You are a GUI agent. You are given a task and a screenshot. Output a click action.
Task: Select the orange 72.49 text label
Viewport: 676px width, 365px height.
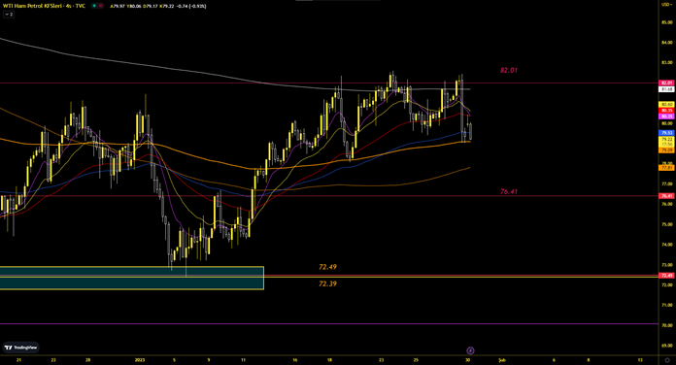[x=327, y=267]
